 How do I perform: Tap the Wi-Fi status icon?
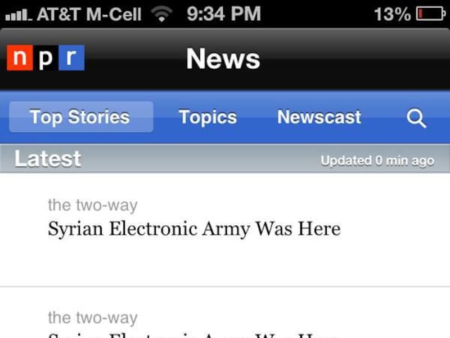pyautogui.click(x=162, y=14)
